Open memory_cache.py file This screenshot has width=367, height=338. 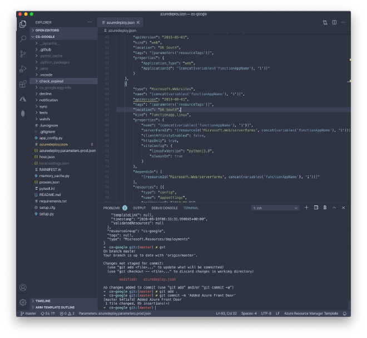click(x=63, y=176)
